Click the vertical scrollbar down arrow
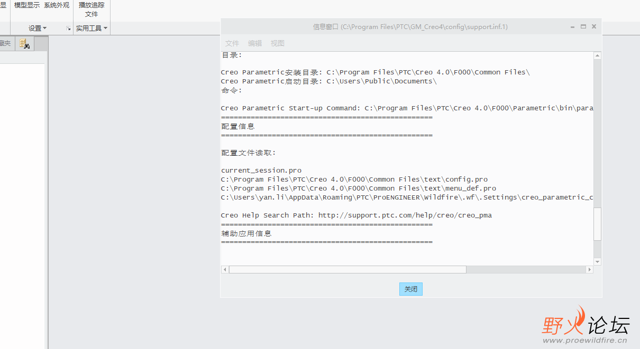Viewport: 640px width, 349px height. click(x=598, y=262)
